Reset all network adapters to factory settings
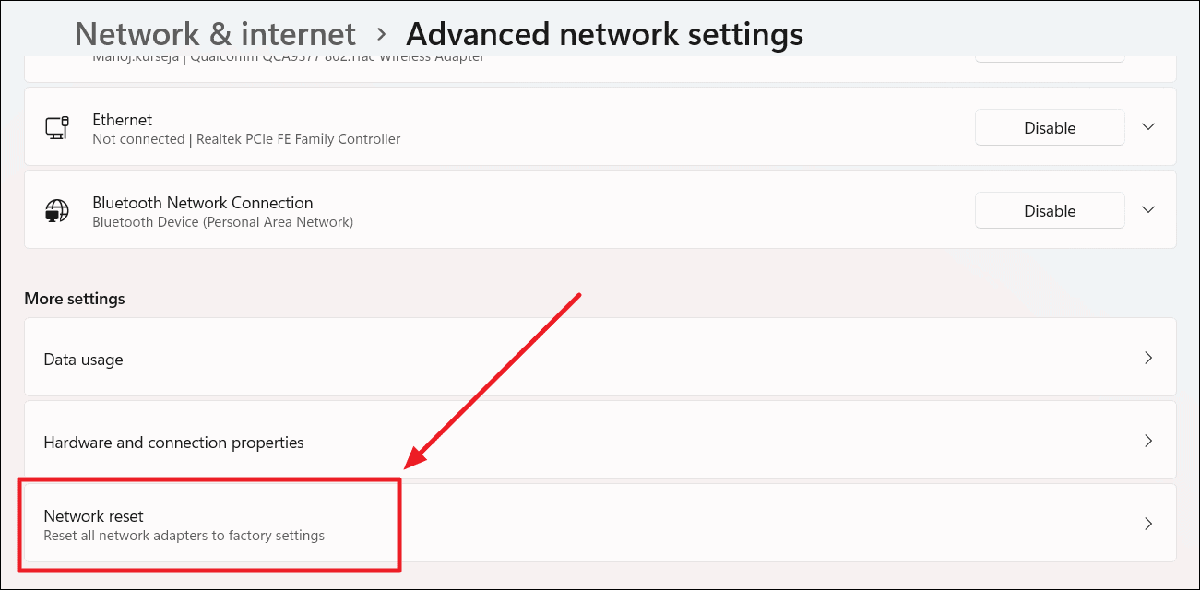Image resolution: width=1200 pixels, height=590 pixels. 184,535
